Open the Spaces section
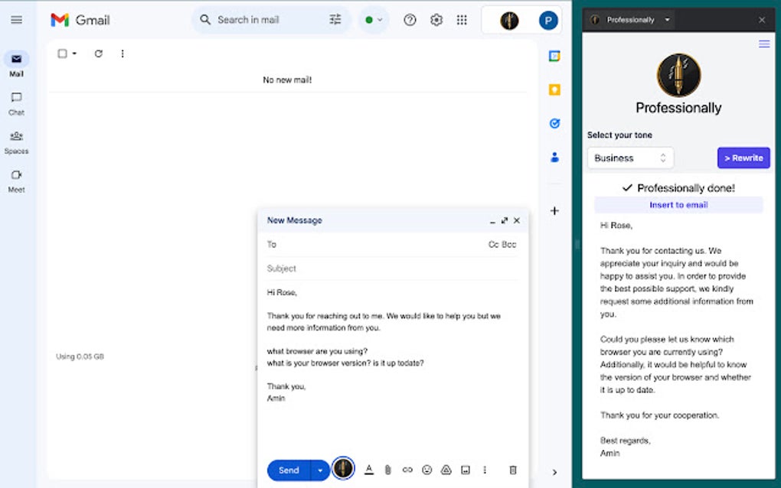This screenshot has height=488, width=781. pyautogui.click(x=16, y=142)
